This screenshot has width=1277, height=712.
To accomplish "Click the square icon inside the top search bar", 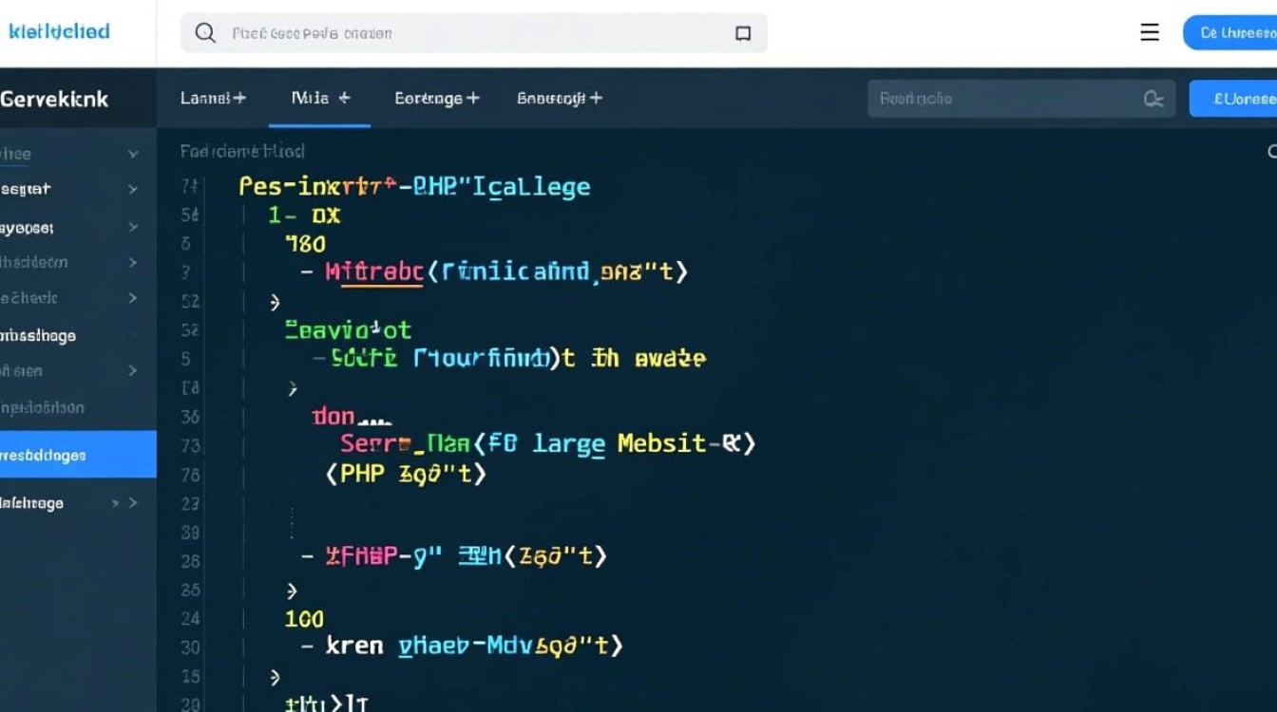I will 743,33.
